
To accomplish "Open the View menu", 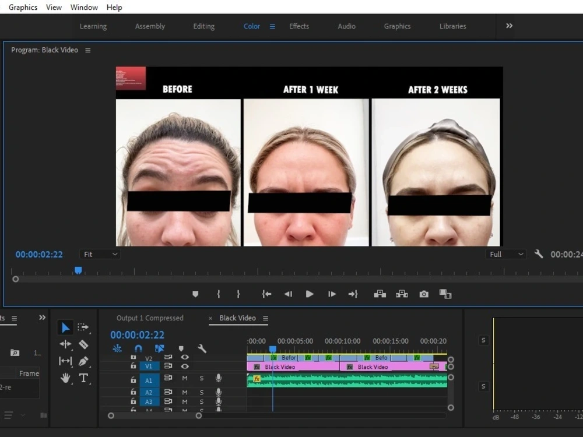I will (54, 8).
